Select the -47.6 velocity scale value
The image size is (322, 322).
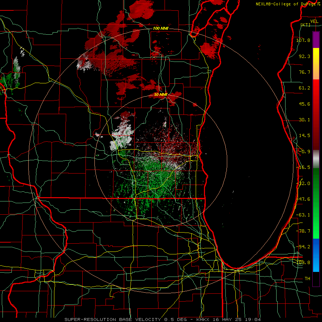[x=303, y=199]
